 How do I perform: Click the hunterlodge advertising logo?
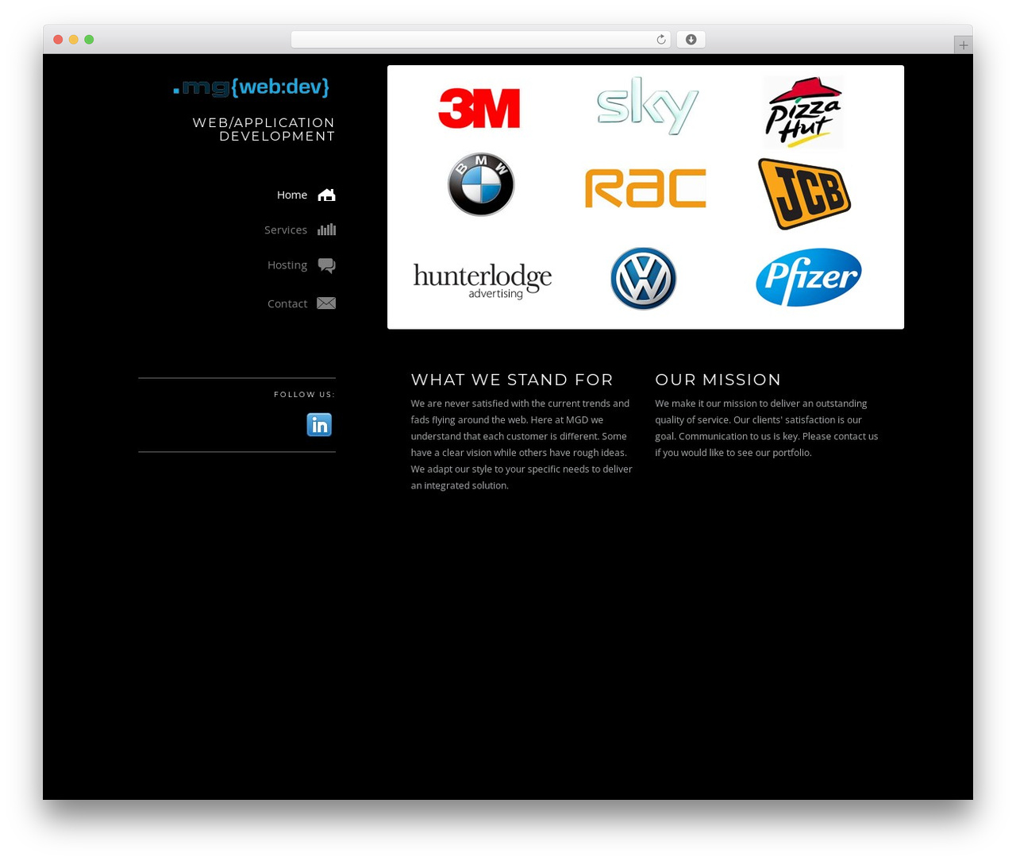483,281
